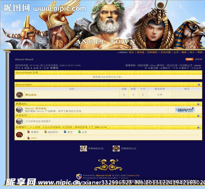Image resolution: width=205 pixels, height=189 pixels.
Task: Click the 论坛 column header
Action: [72, 89]
